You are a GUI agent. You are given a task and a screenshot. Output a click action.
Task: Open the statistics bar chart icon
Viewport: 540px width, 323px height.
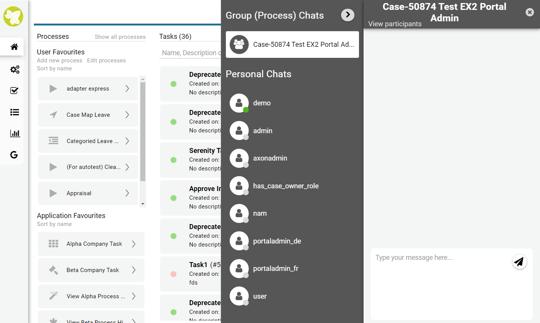[x=15, y=133]
